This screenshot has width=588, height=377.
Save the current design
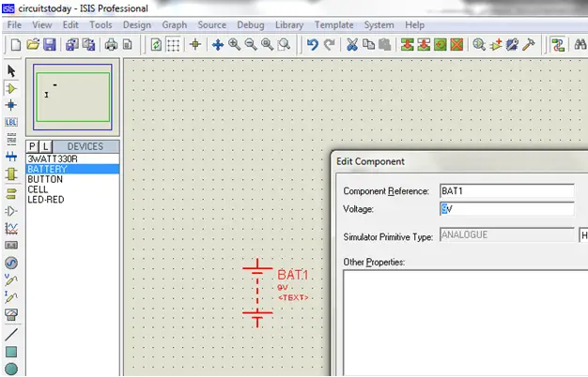pos(50,45)
